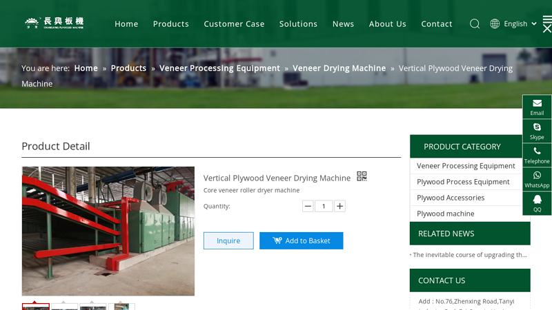The height and width of the screenshot is (310, 552).
Task: Focus the quantity input field
Action: tap(324, 206)
